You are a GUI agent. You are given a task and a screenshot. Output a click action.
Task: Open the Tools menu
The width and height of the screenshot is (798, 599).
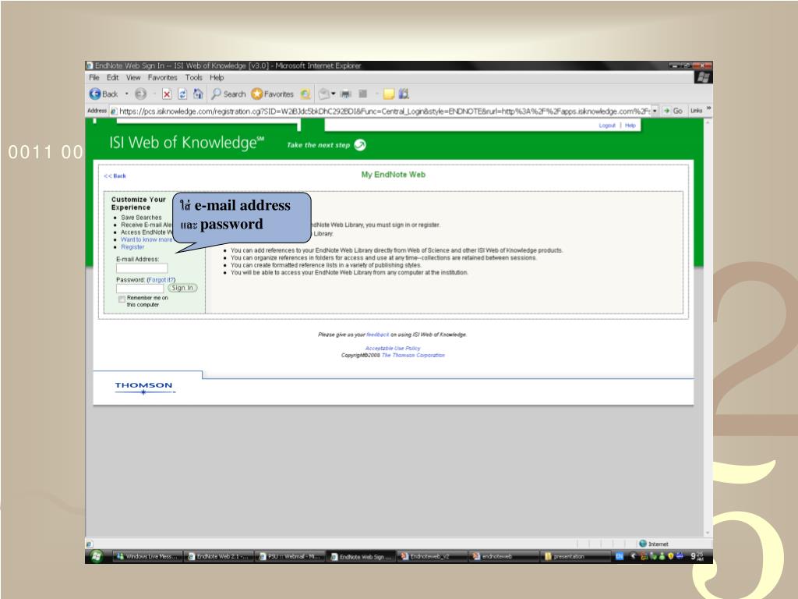pyautogui.click(x=193, y=77)
